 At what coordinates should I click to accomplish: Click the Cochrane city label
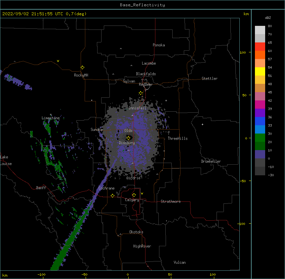point(106,188)
